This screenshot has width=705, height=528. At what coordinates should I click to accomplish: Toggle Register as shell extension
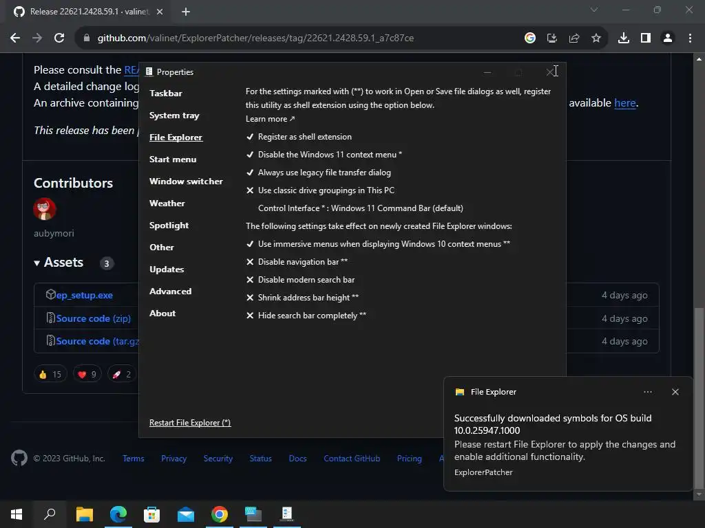299,137
